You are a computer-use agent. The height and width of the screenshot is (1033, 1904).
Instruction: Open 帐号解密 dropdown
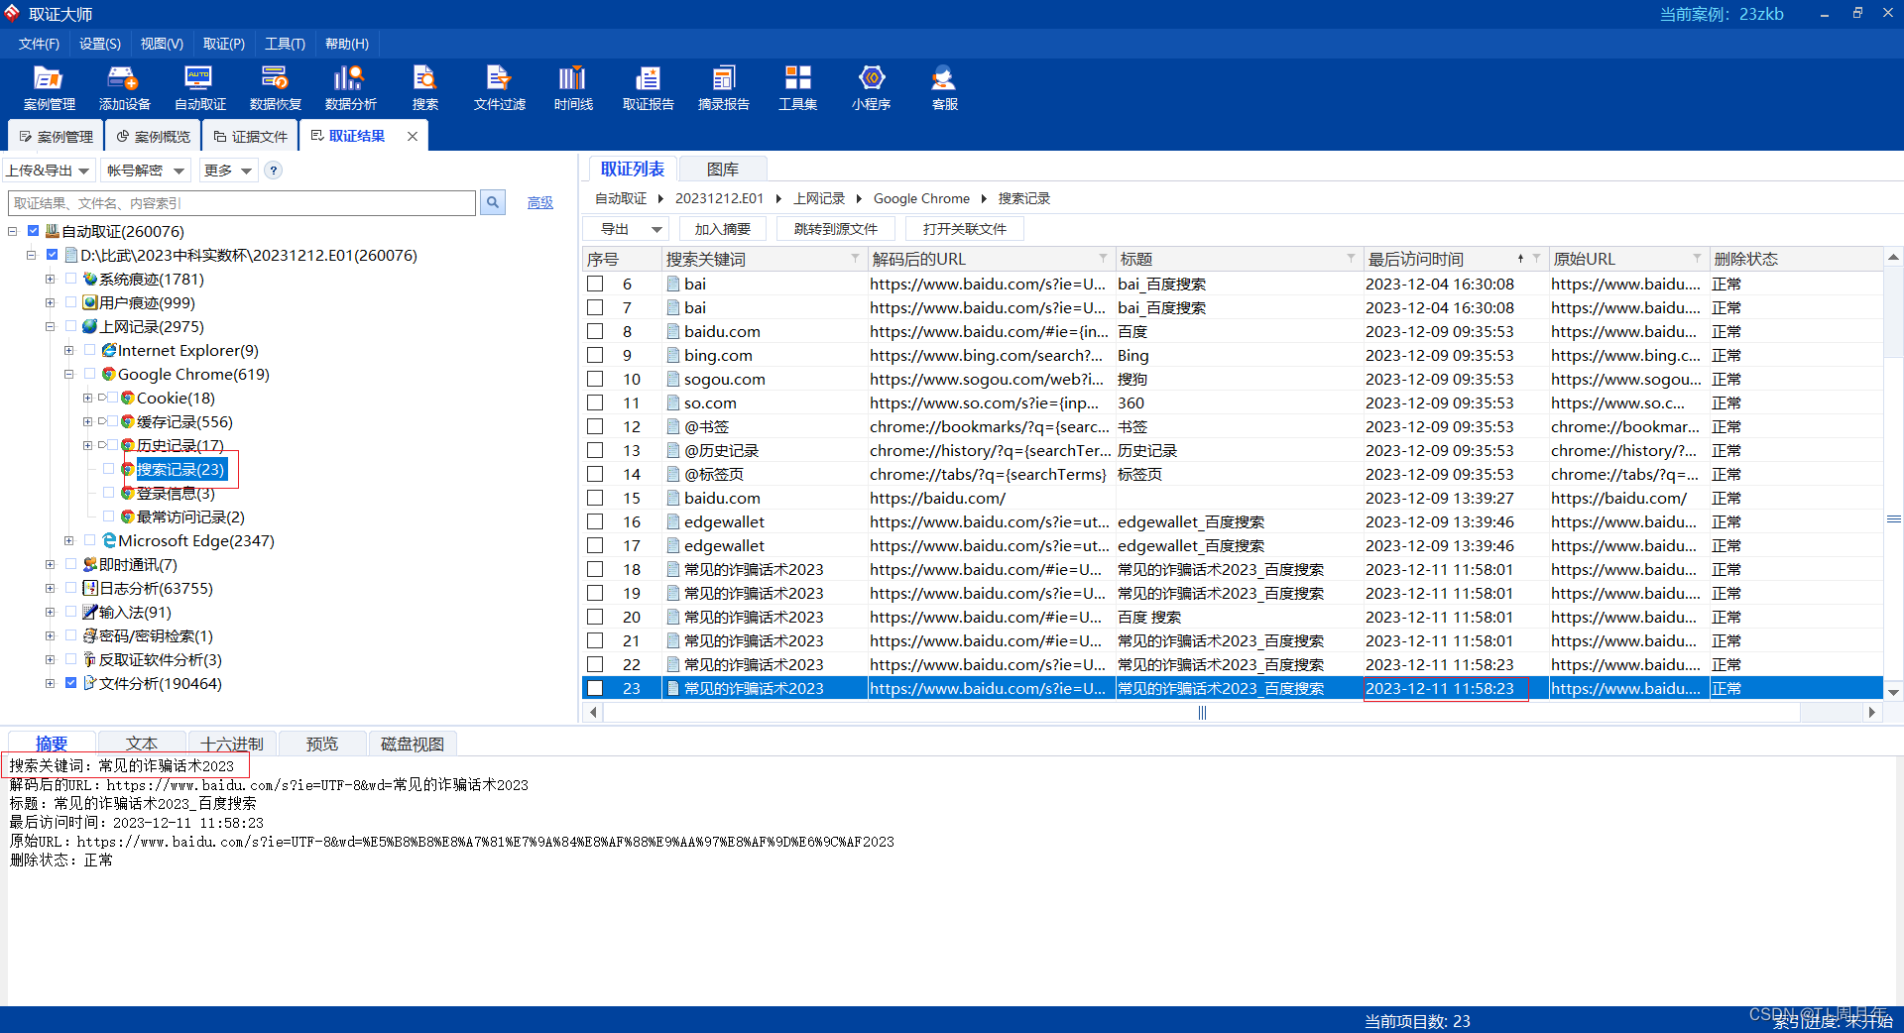(x=146, y=171)
